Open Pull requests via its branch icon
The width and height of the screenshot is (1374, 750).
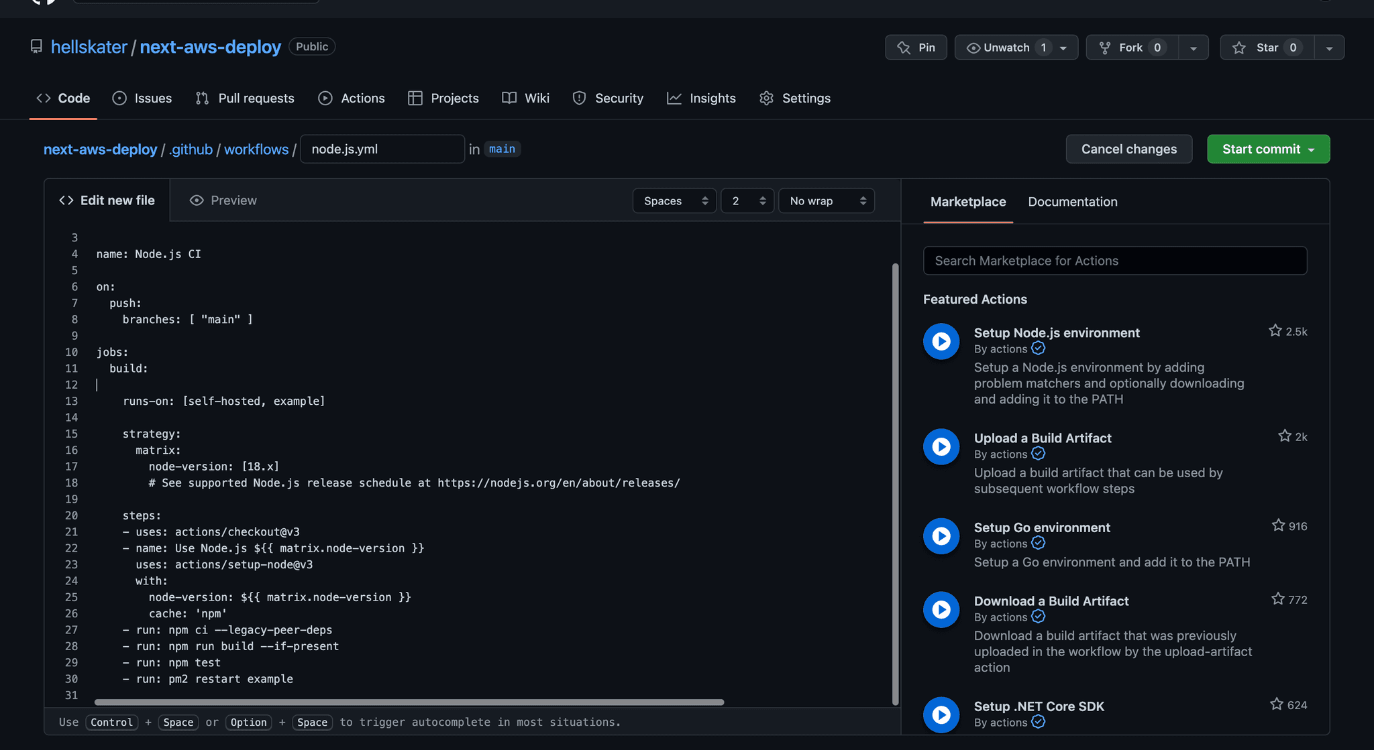tap(203, 98)
